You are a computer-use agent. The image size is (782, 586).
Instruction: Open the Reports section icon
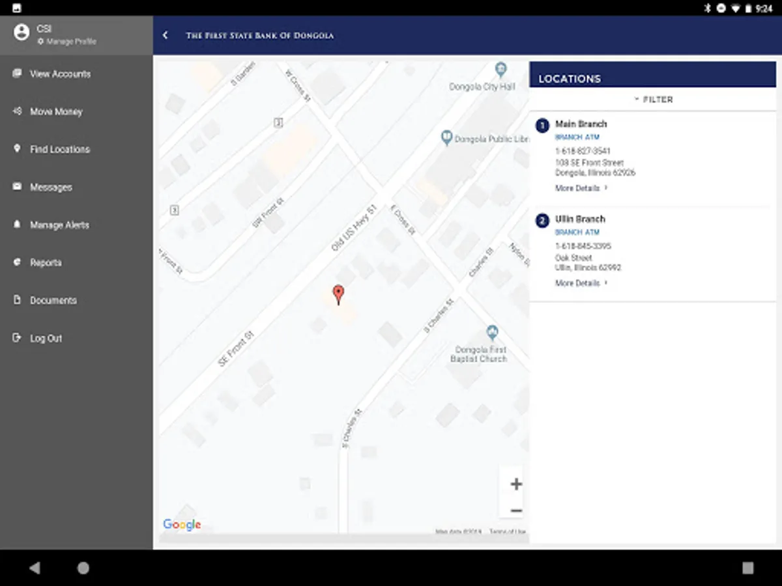[x=18, y=262]
